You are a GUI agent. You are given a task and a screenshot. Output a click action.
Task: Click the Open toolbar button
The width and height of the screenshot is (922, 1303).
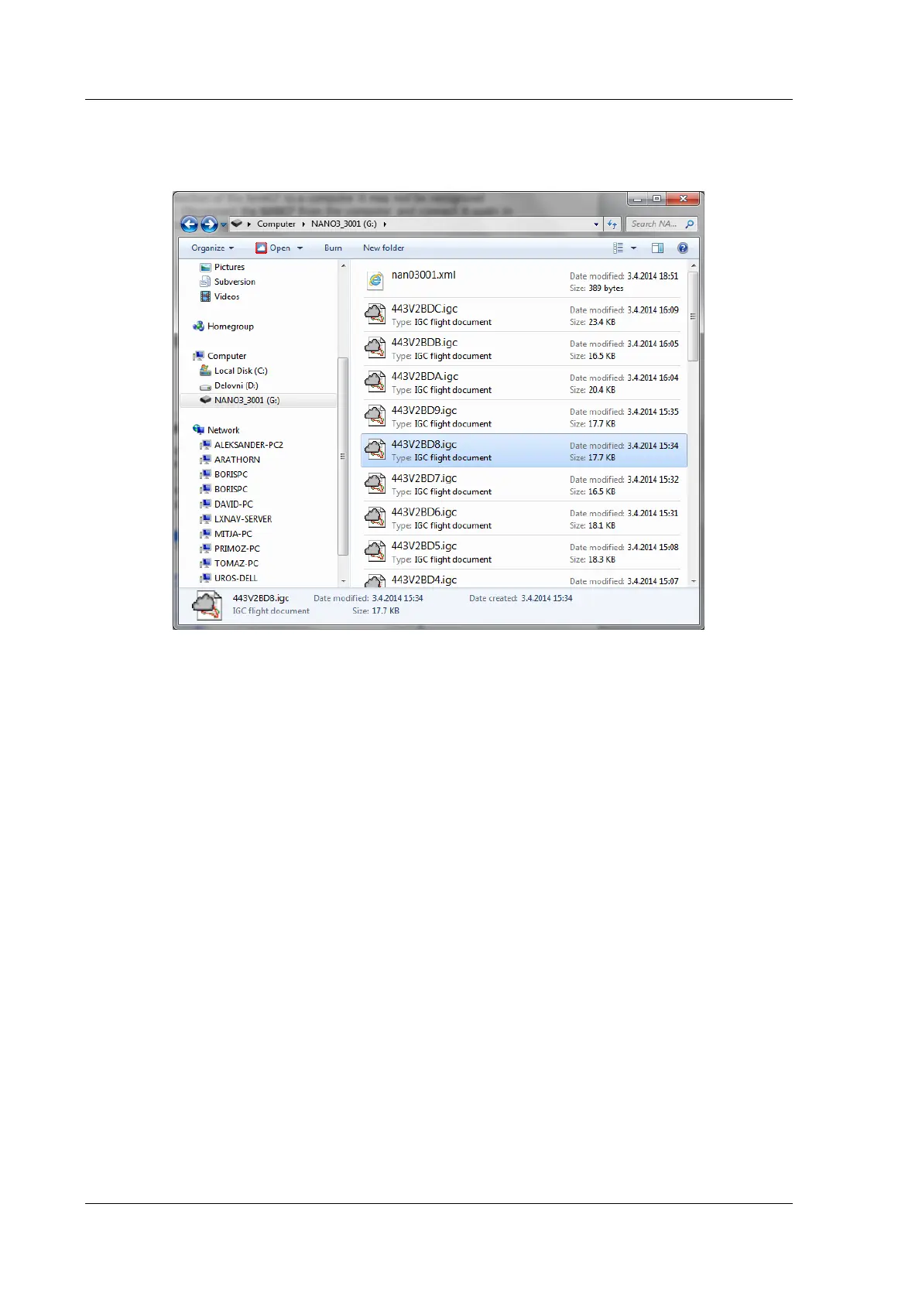[273, 248]
